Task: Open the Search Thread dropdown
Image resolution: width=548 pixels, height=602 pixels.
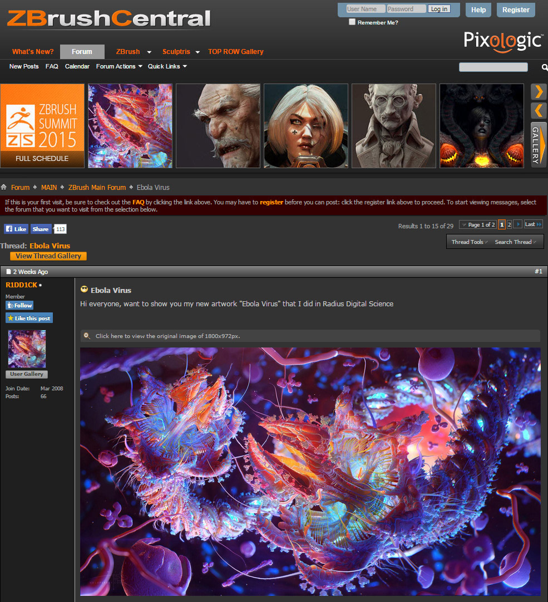Action: click(x=515, y=242)
